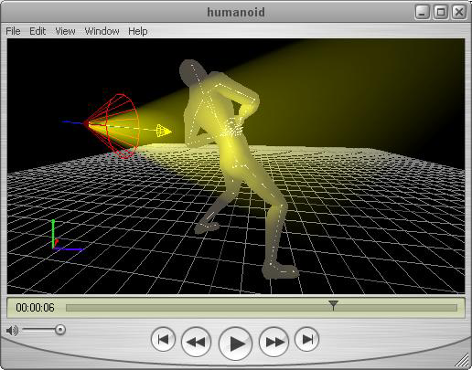The width and height of the screenshot is (472, 370).
Task: Click the timeline playhead marker
Action: pos(333,305)
